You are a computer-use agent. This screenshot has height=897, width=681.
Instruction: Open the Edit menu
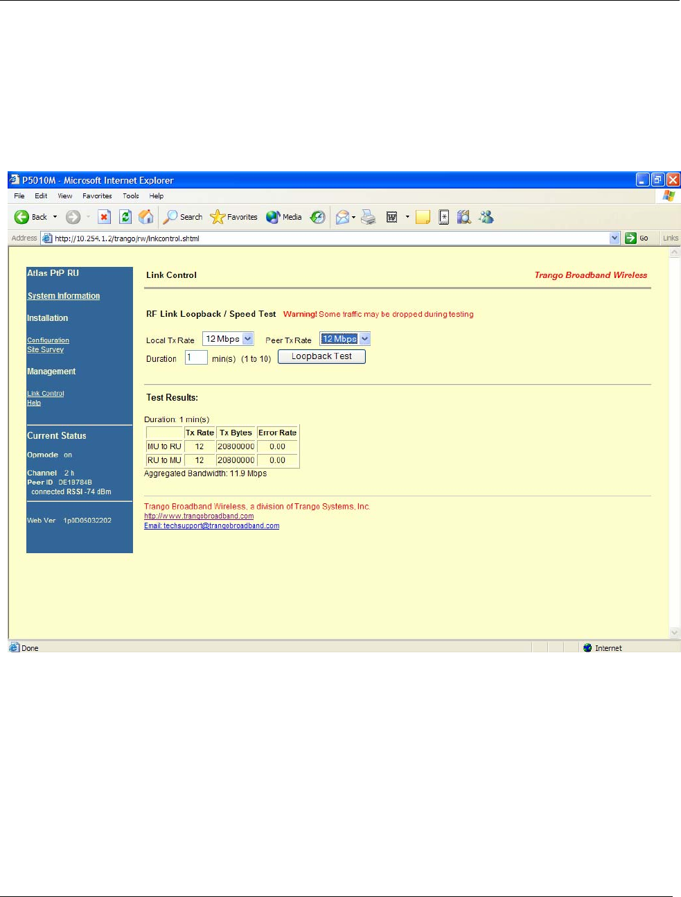coord(42,196)
